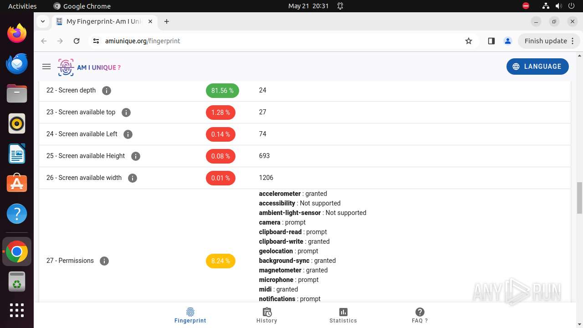Open the Trash from the dock
The width and height of the screenshot is (583, 328).
pos(17,282)
